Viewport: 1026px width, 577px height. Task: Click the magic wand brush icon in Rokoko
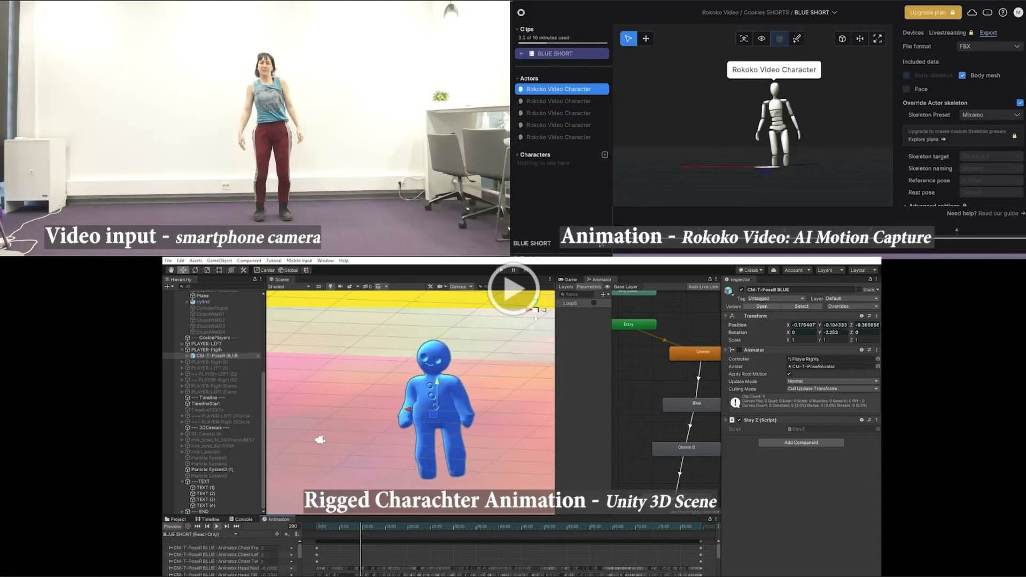click(x=797, y=38)
